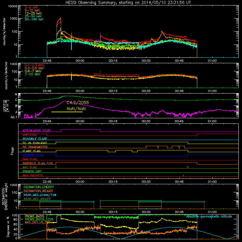Select the ATTENUATOR_STATE flag label
Screen dimensions: 242x242
click(37, 131)
